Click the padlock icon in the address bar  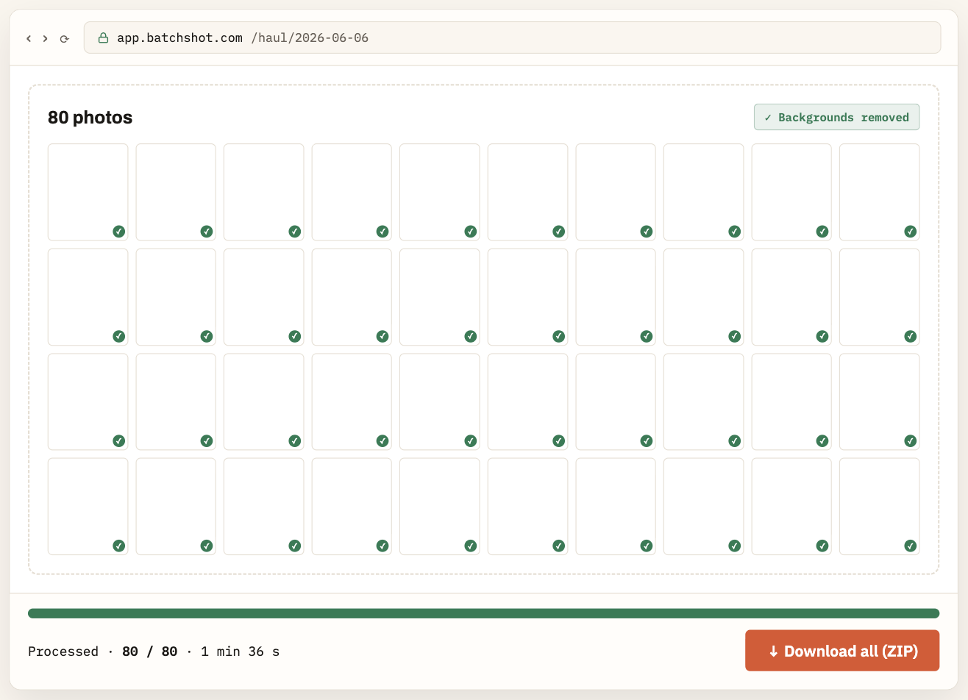pyautogui.click(x=104, y=37)
